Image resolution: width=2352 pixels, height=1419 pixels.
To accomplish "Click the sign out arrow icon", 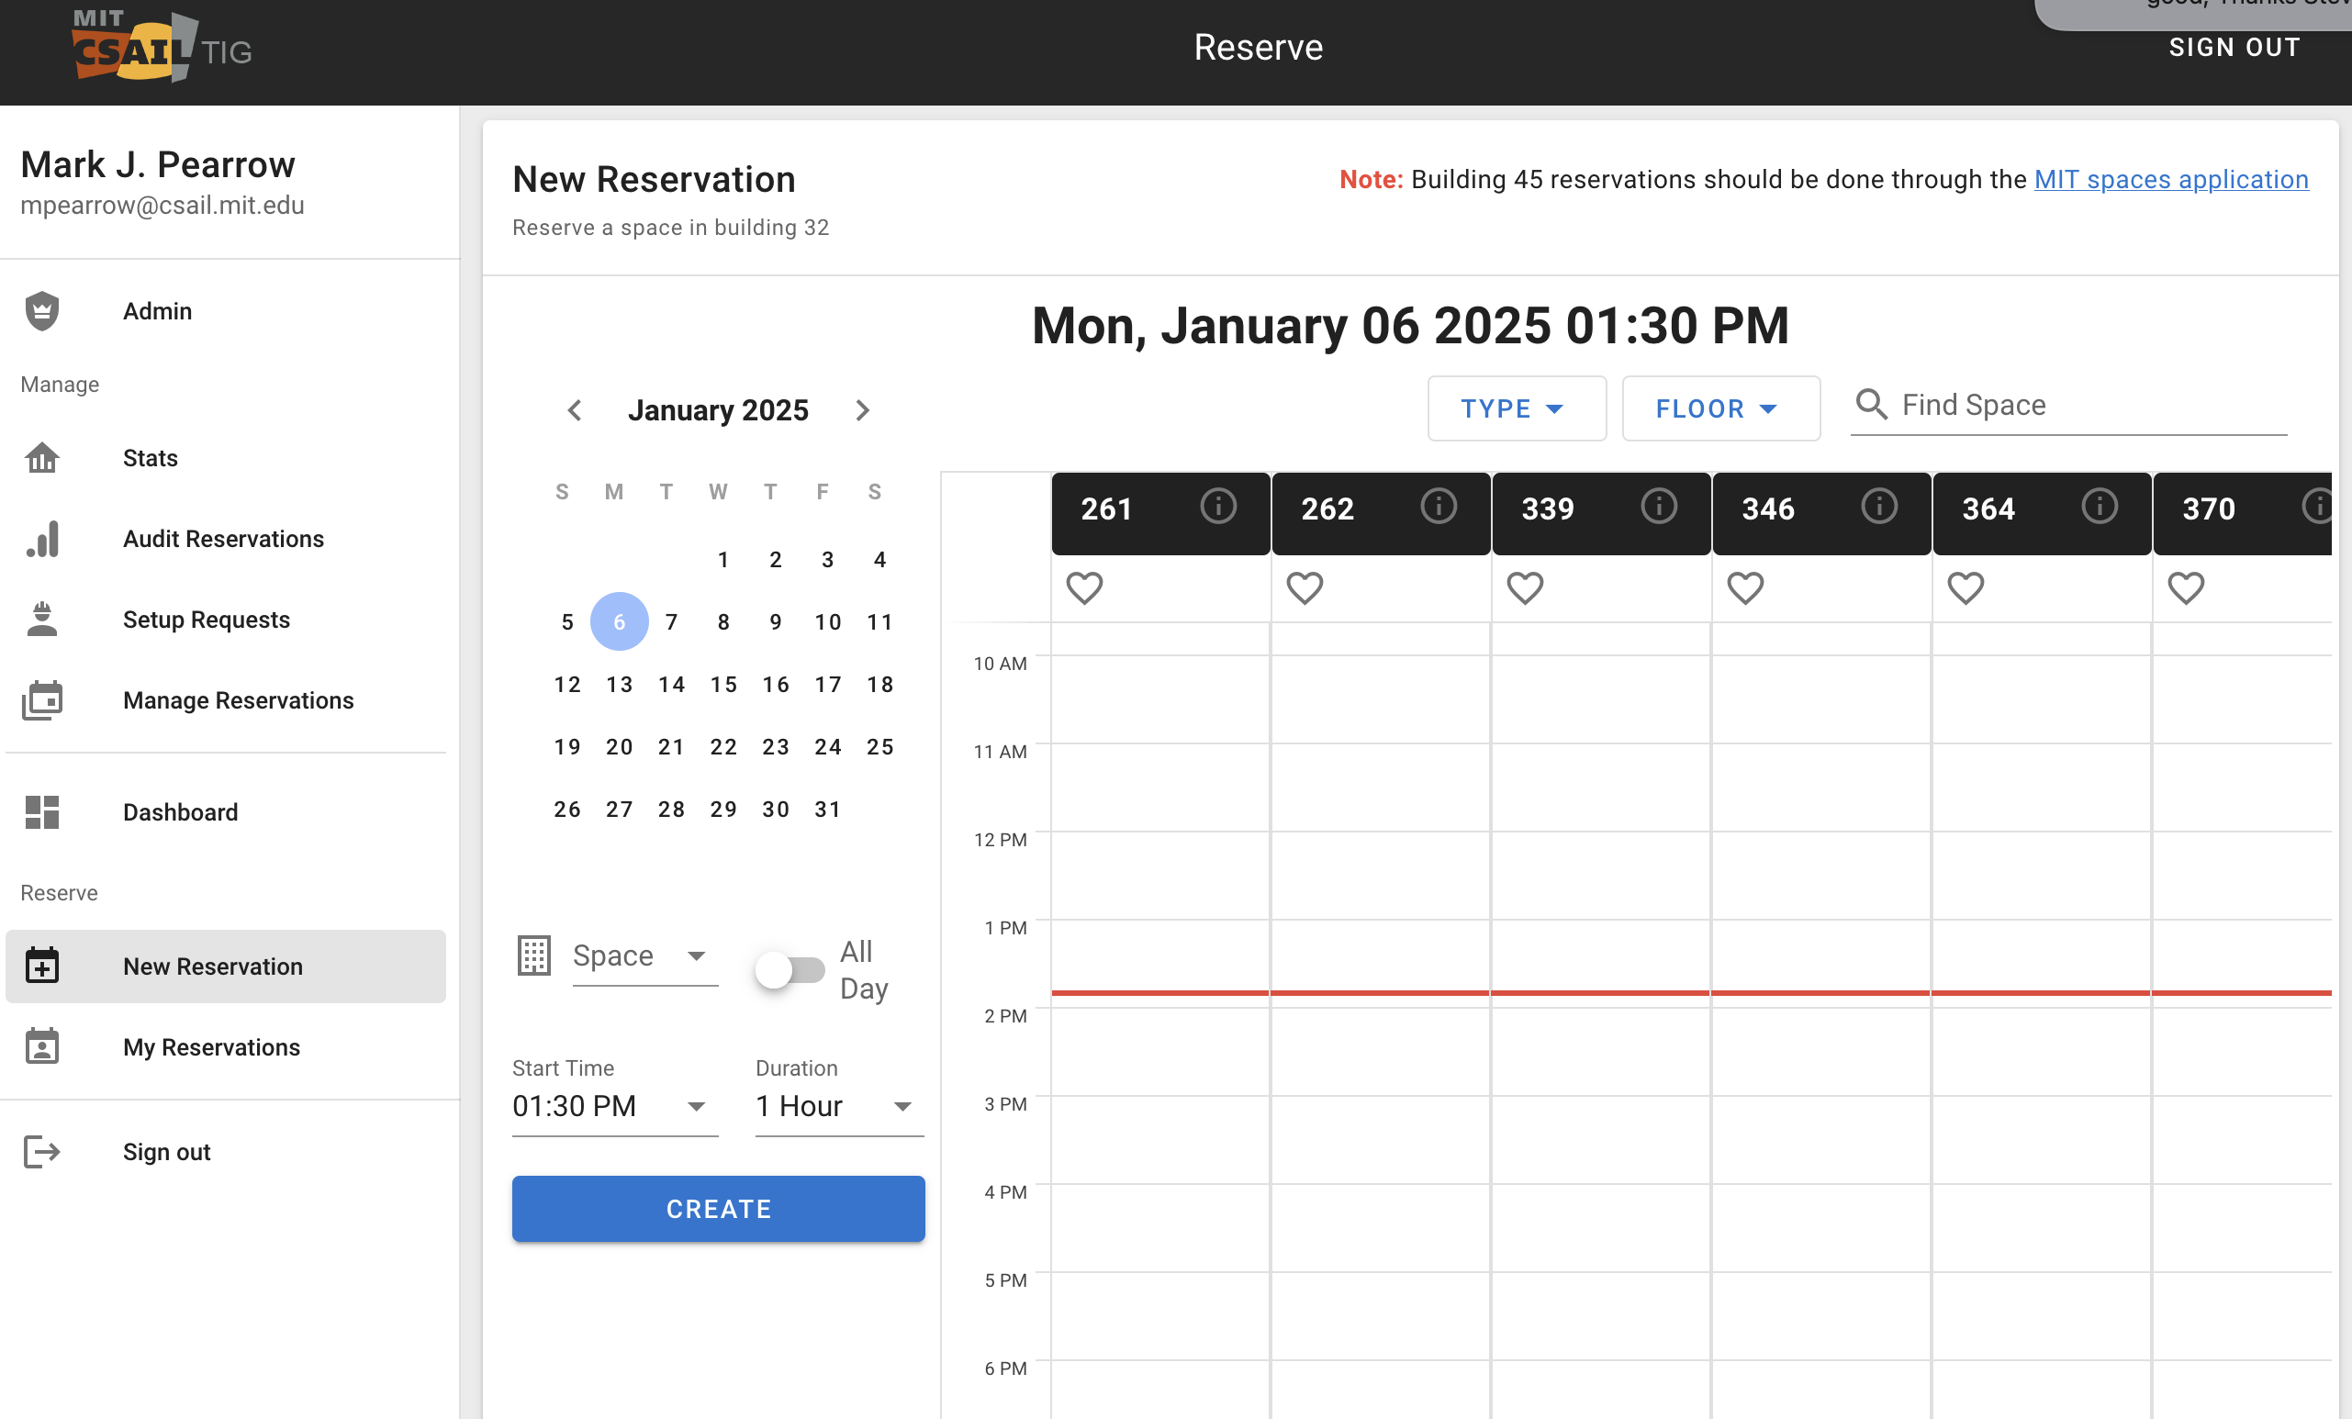I will pos(42,1151).
